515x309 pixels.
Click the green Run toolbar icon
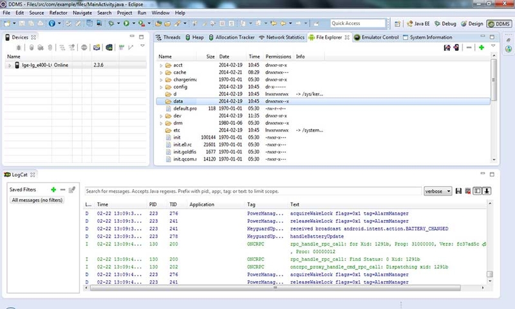point(126,23)
